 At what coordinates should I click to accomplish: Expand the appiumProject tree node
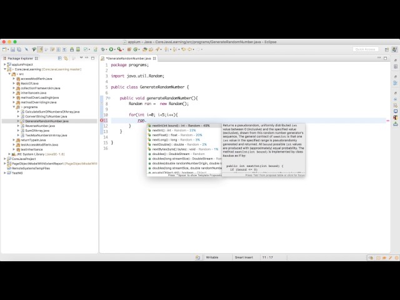(x=5, y=64)
